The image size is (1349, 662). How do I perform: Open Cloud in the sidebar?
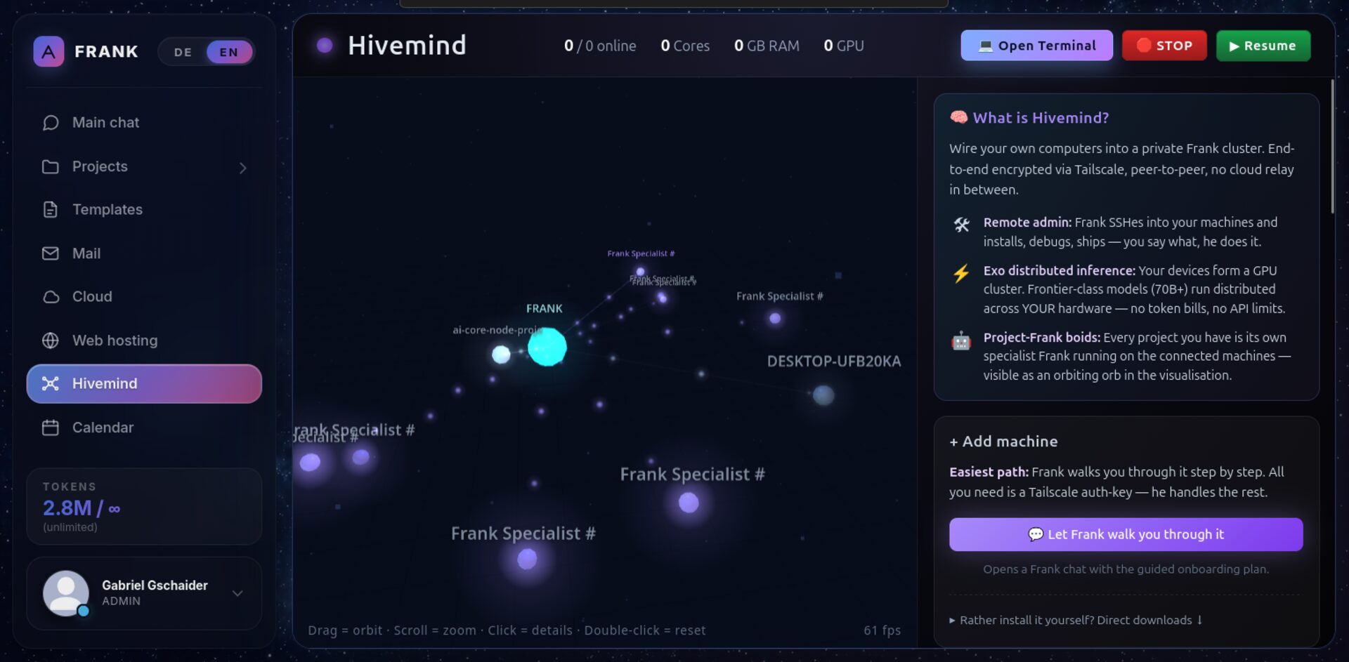pyautogui.click(x=144, y=296)
